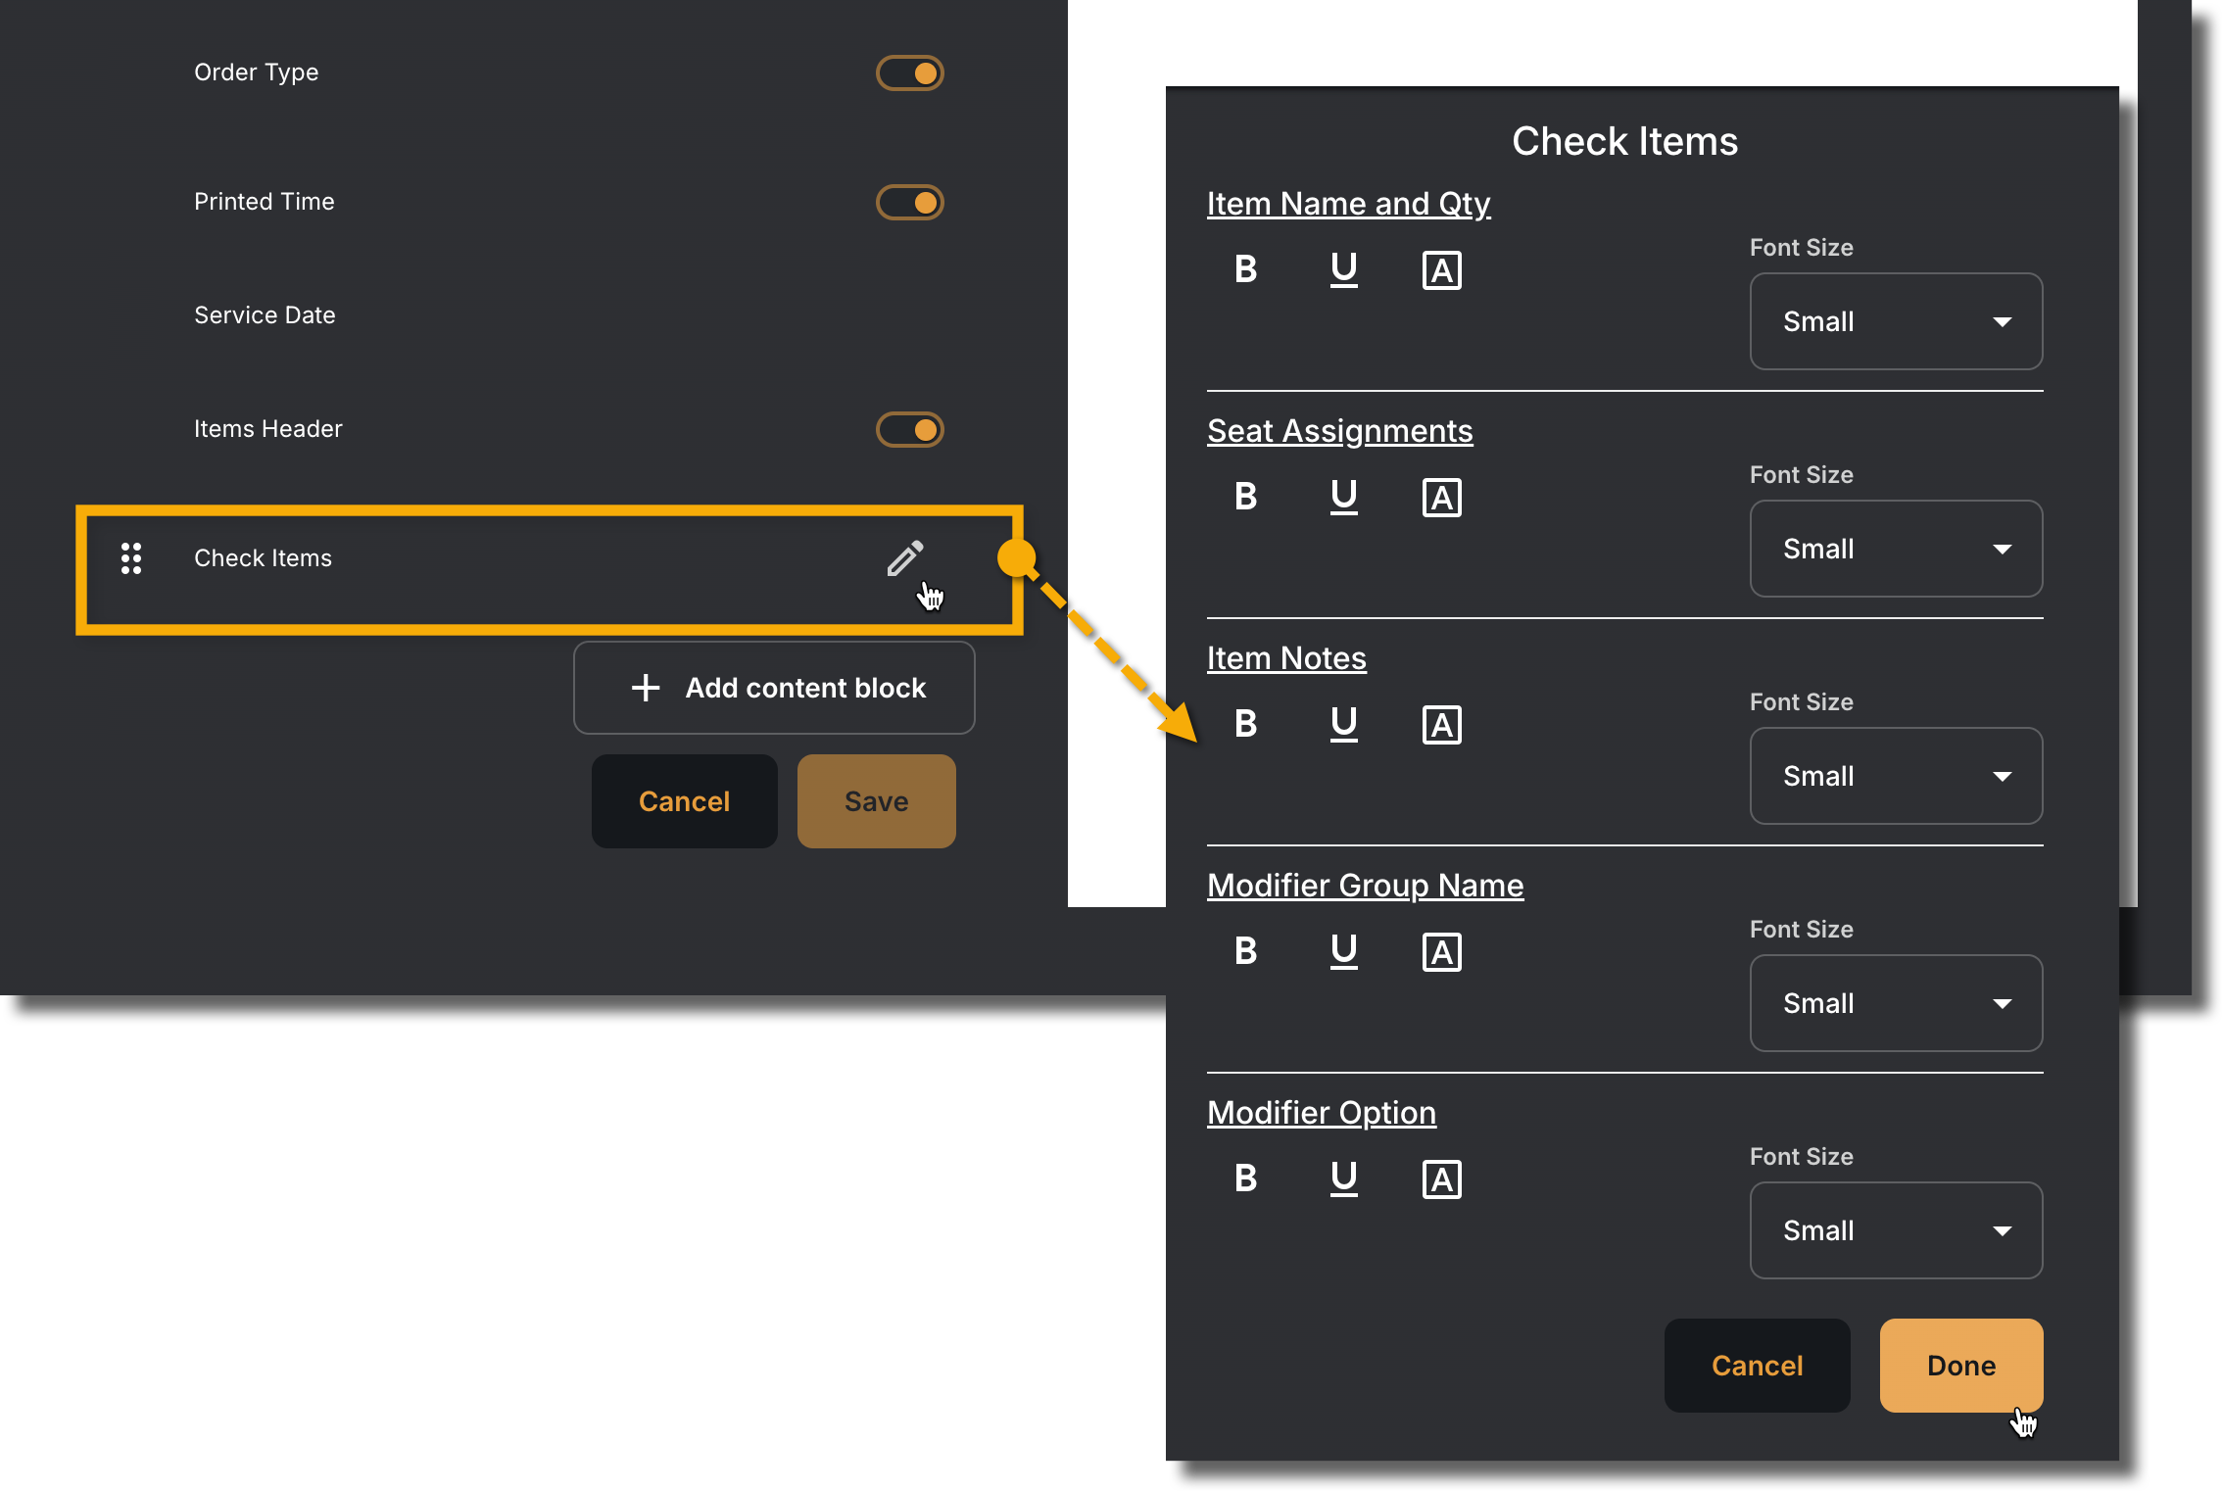This screenshot has width=2222, height=1491.
Task: Toggle bold for Item Name and Qty
Action: point(1245,269)
